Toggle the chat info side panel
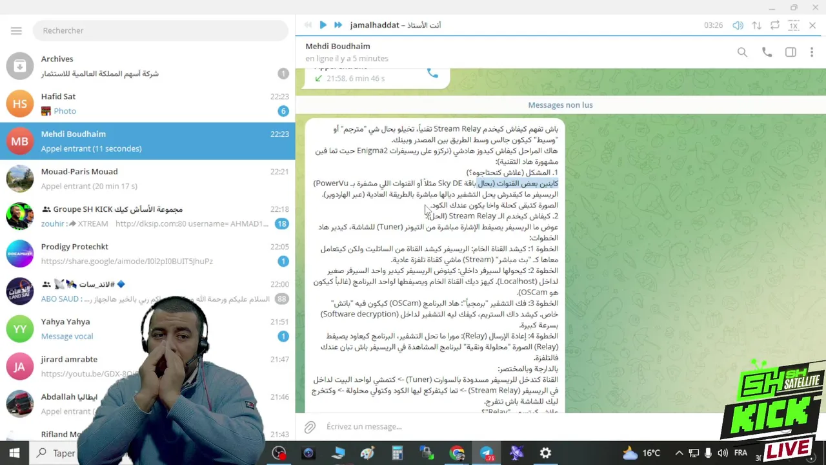This screenshot has height=465, width=826. [791, 52]
